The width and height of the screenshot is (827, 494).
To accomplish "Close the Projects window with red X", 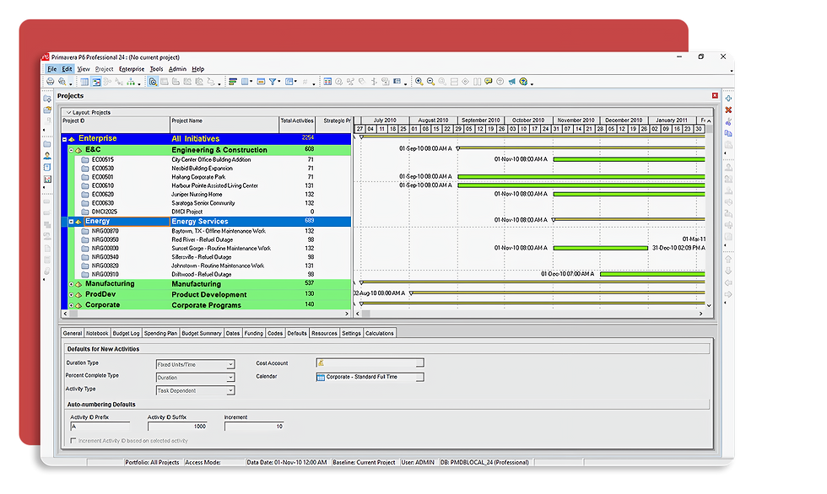I will [x=715, y=96].
